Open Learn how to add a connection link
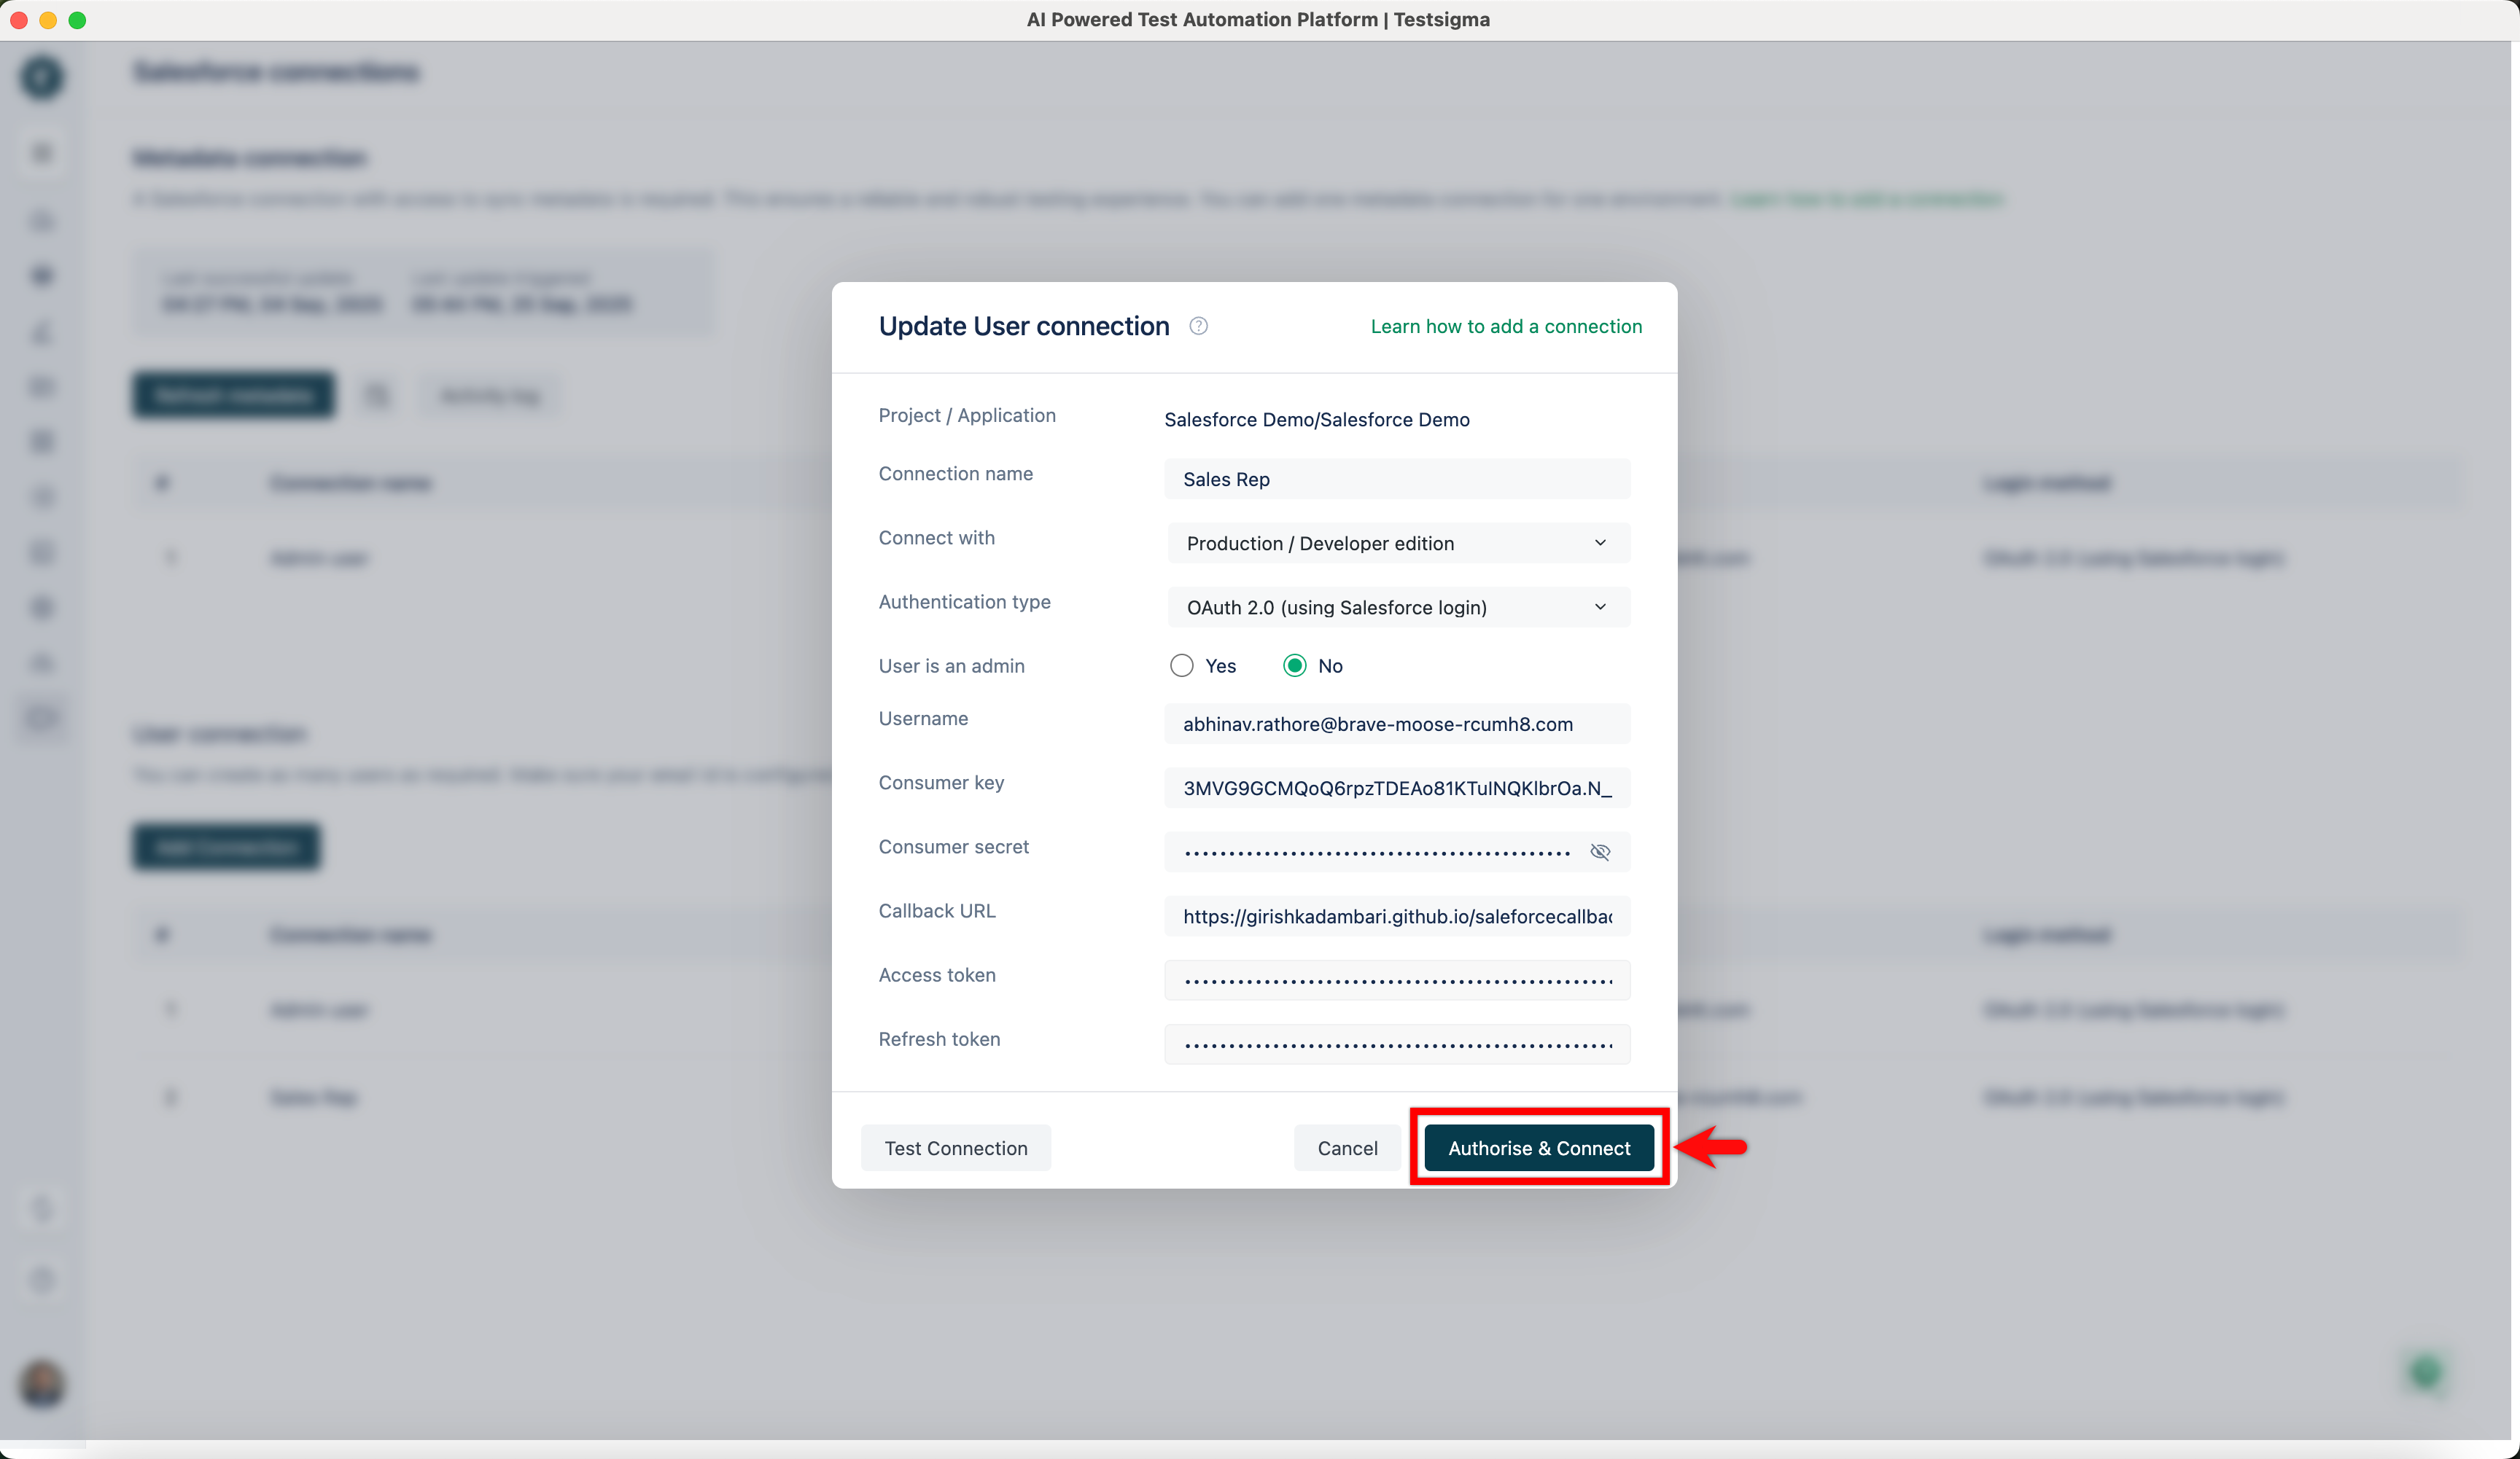The height and width of the screenshot is (1459, 2520). (1505, 326)
